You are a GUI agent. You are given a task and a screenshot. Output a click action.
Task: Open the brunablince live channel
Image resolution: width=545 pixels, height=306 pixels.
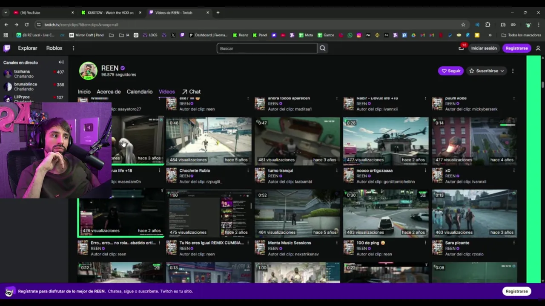pos(34,86)
